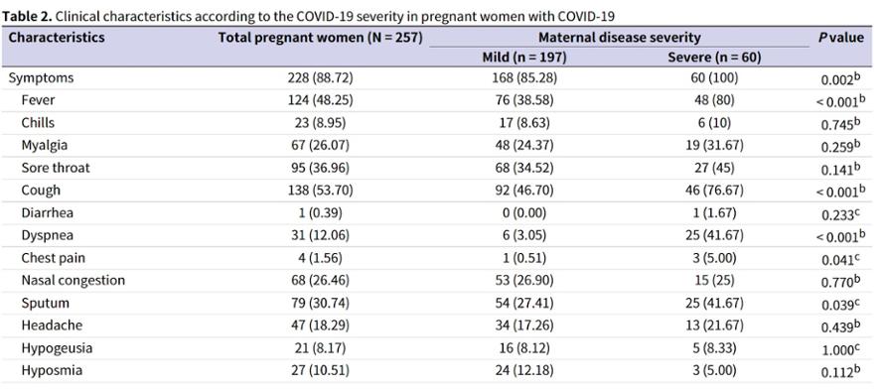Click the Hyposmia row label
This screenshot has height=391, width=883.
tap(52, 370)
